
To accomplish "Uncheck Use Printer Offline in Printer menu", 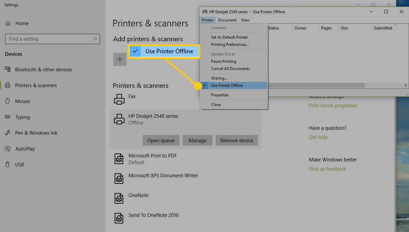I will pyautogui.click(x=234, y=85).
